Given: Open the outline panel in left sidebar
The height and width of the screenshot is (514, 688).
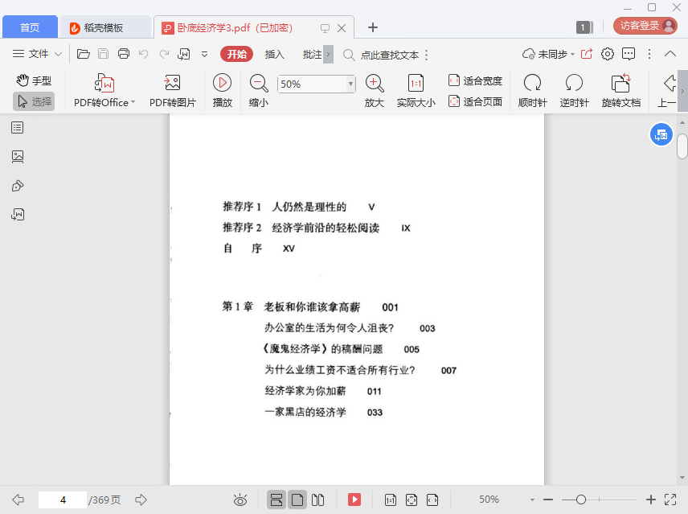Looking at the screenshot, I should tap(18, 127).
